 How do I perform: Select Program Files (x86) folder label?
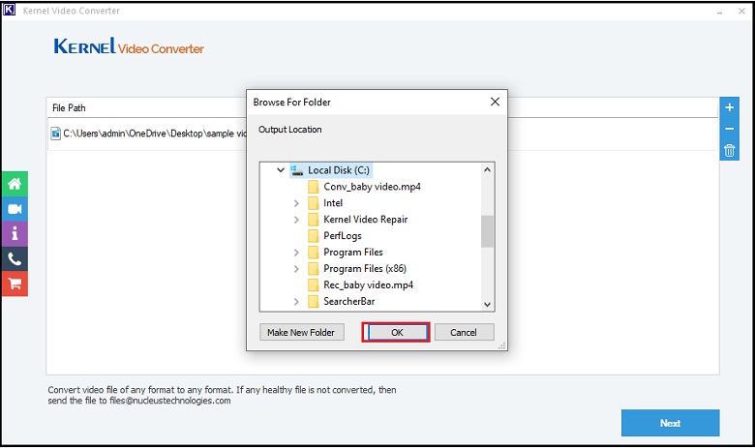(365, 269)
